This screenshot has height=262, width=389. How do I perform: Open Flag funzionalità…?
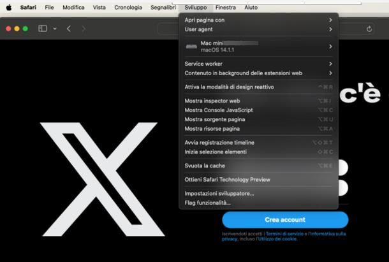tap(258, 203)
